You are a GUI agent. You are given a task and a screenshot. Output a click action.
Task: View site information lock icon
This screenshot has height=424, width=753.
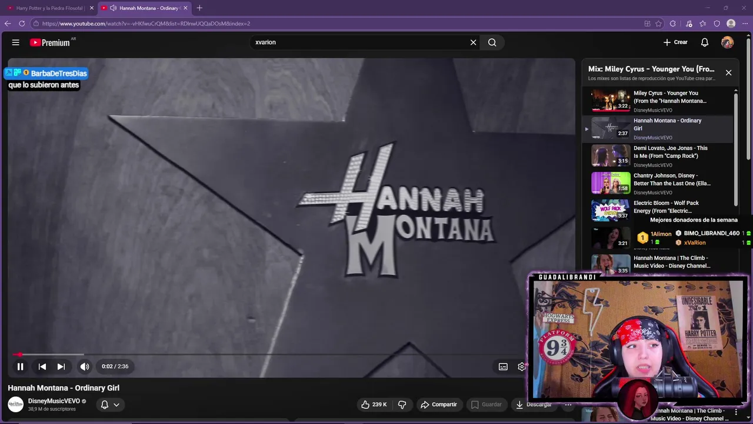(36, 24)
